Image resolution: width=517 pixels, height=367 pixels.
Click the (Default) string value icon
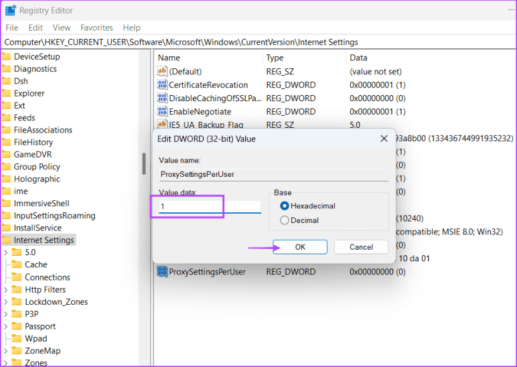tap(162, 72)
